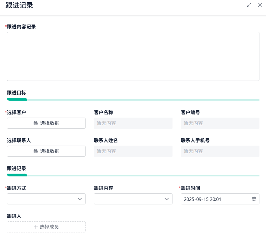
Task: Click the 客户名称 field
Action: (x=133, y=123)
